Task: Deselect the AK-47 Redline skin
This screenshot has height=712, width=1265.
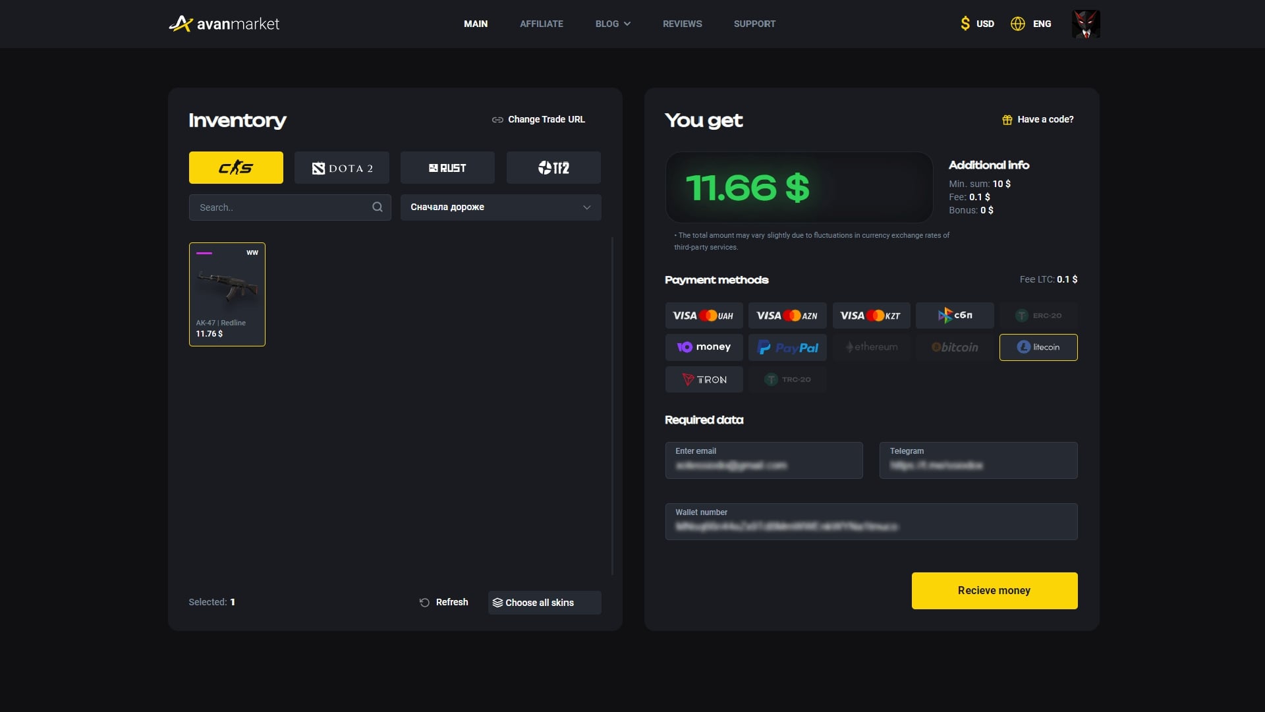Action: pyautogui.click(x=227, y=294)
